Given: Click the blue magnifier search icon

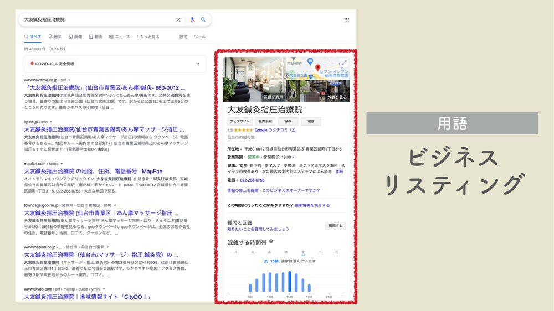Looking at the screenshot, I should [203, 20].
